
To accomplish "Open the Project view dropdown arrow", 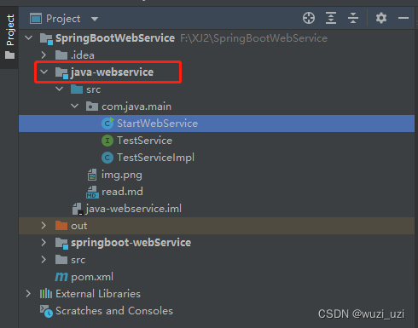I will coord(95,19).
